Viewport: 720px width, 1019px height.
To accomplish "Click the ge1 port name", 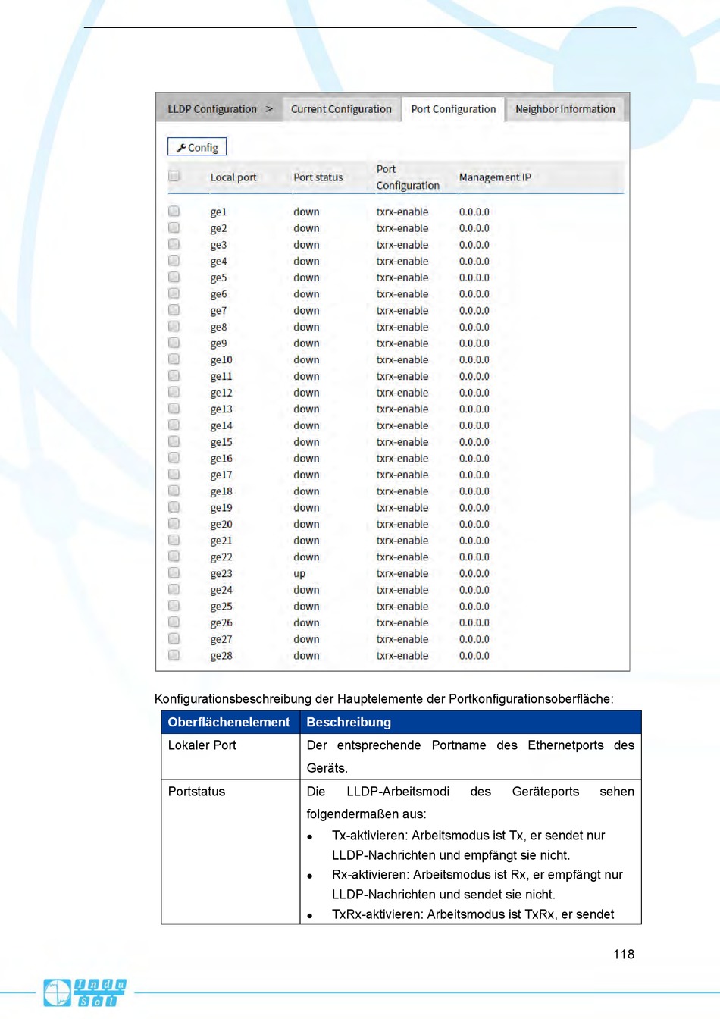I will 218,212.
